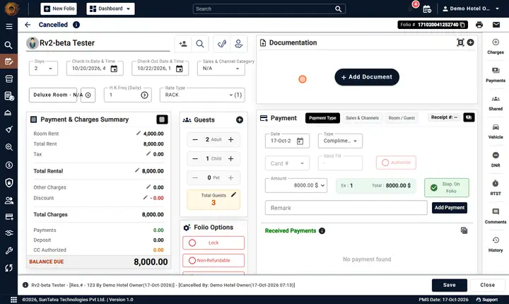
Task: Copy the folio number with the copy icon
Action: click(462, 25)
